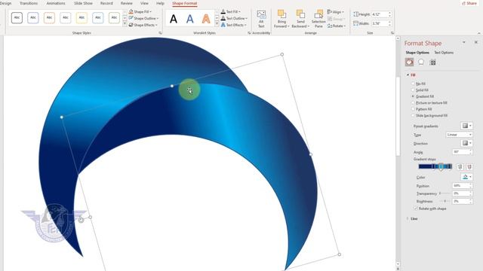The width and height of the screenshot is (483, 271).
Task: Open Rotate dropdown in Arrange group
Action: point(337,26)
